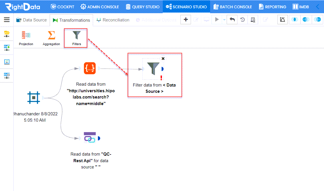
Task: Click the greyed edit note icon right of toolbar
Action: click(265, 19)
